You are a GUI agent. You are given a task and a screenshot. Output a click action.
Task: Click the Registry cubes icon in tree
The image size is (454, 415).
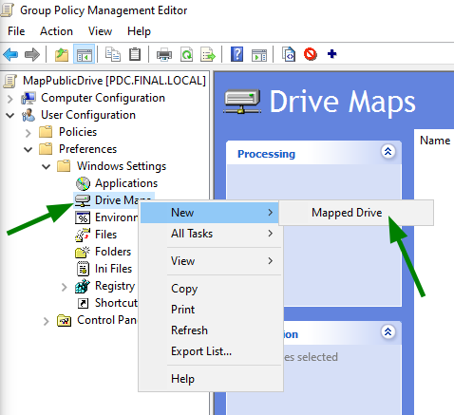[x=83, y=286]
